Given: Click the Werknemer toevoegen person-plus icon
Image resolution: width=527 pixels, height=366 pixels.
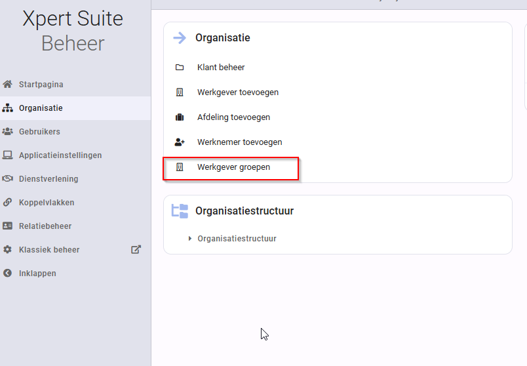Looking at the screenshot, I should (x=180, y=142).
